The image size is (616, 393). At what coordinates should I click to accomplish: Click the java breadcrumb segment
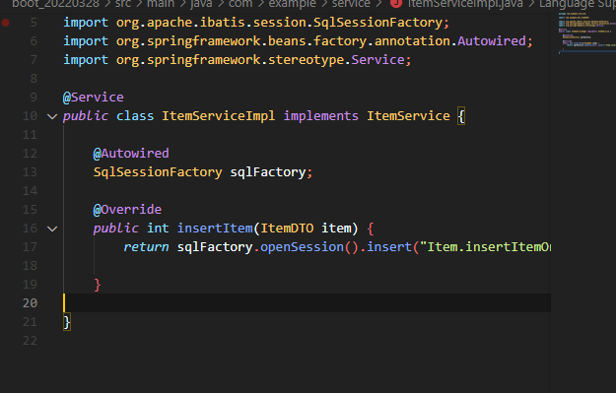[201, 4]
